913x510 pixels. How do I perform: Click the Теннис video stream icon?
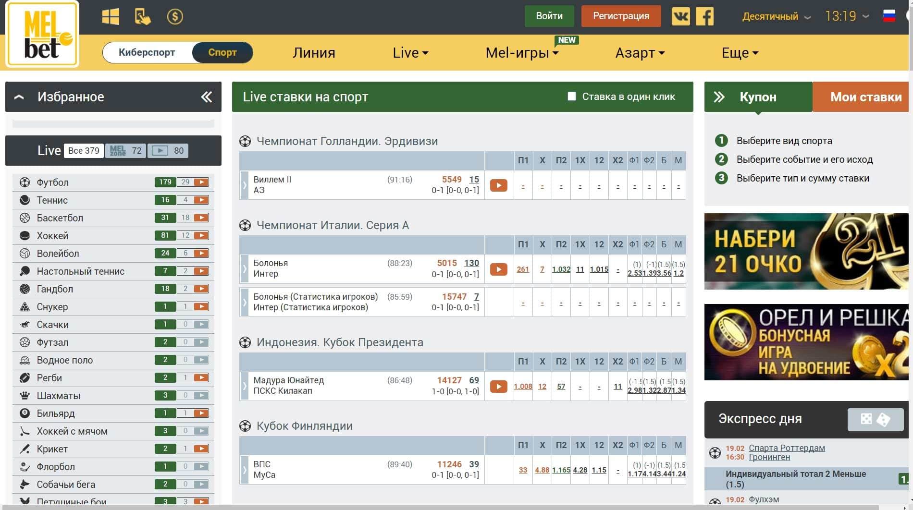pyautogui.click(x=201, y=200)
